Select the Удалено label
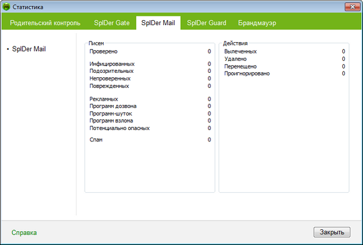The height and width of the screenshot is (245, 363). click(236, 59)
